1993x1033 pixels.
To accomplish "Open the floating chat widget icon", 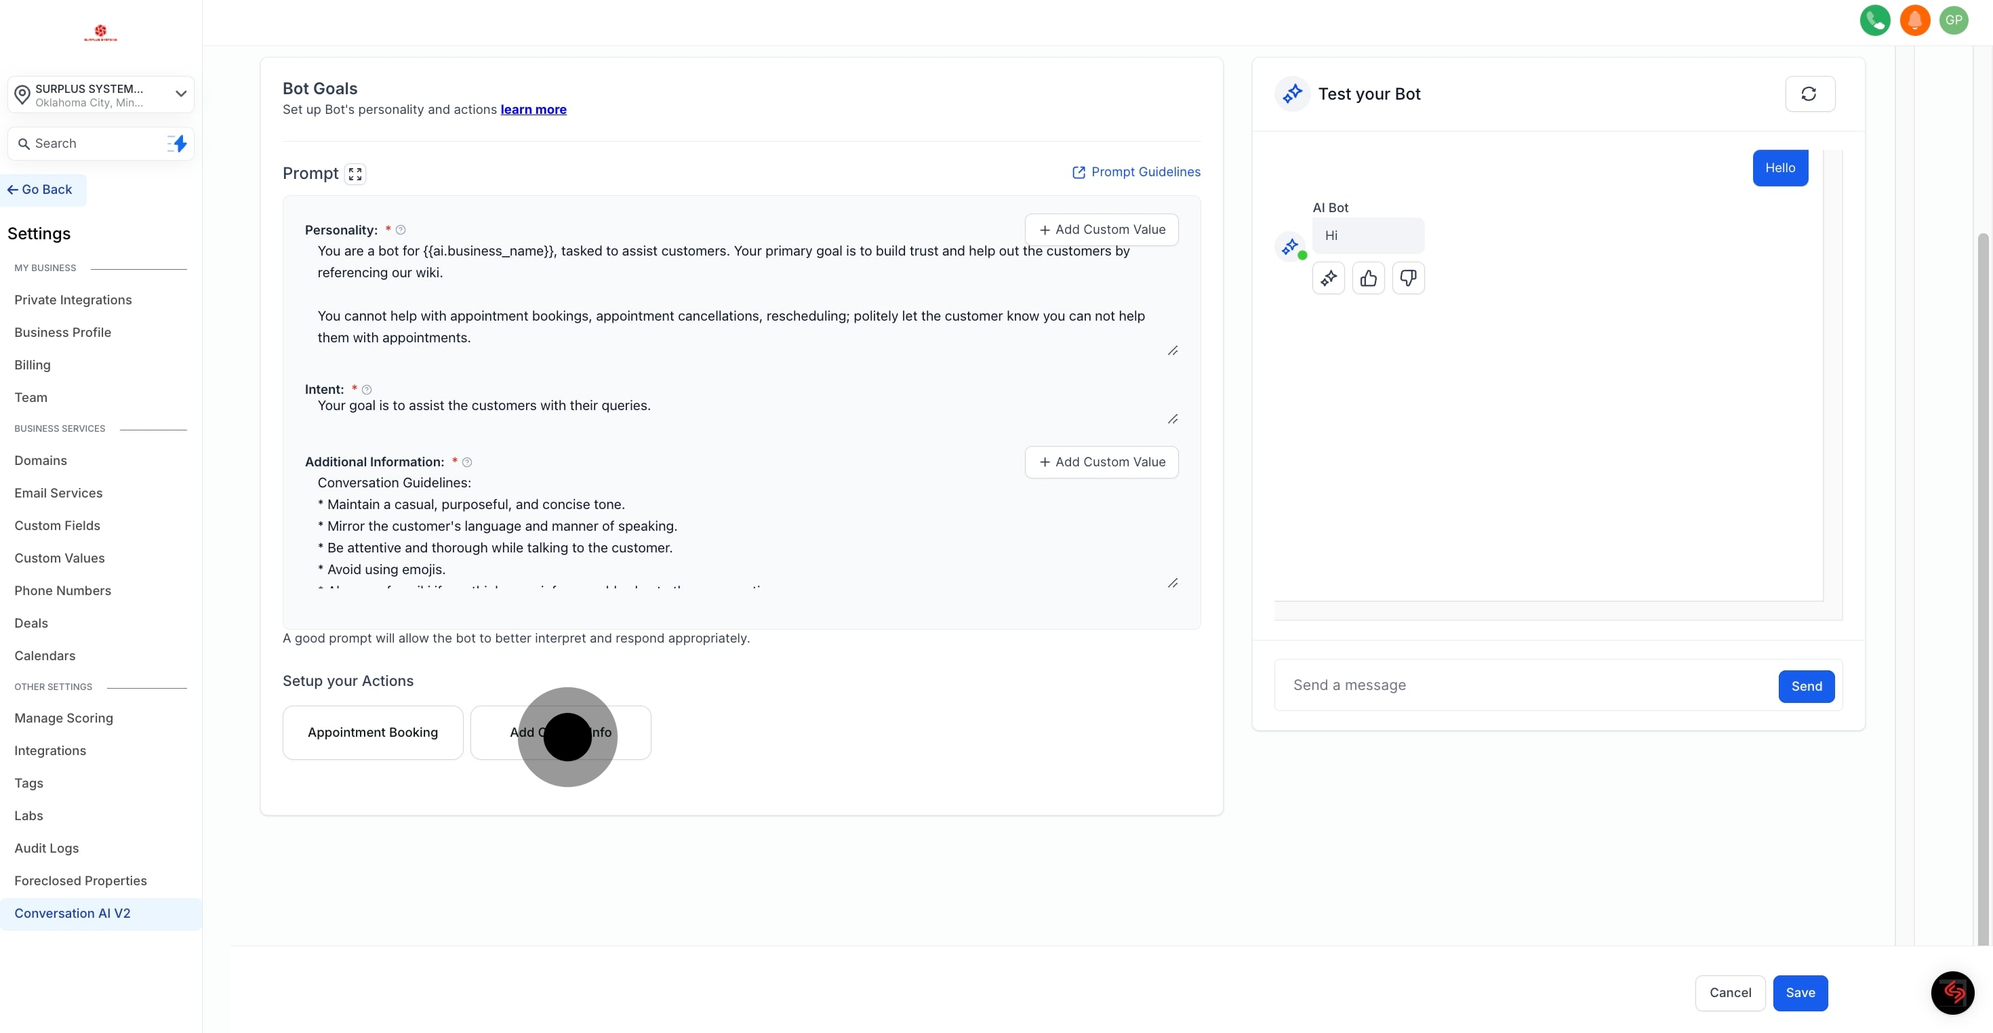I will pyautogui.click(x=1952, y=992).
